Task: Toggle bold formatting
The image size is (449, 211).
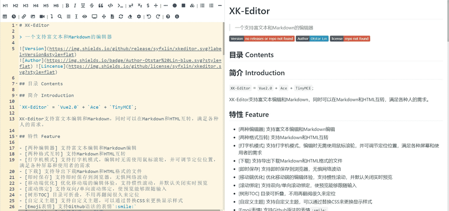Action: (67, 6)
